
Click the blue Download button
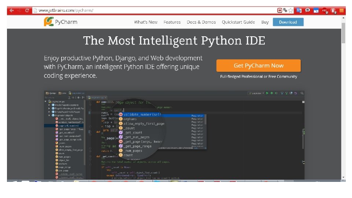288,22
